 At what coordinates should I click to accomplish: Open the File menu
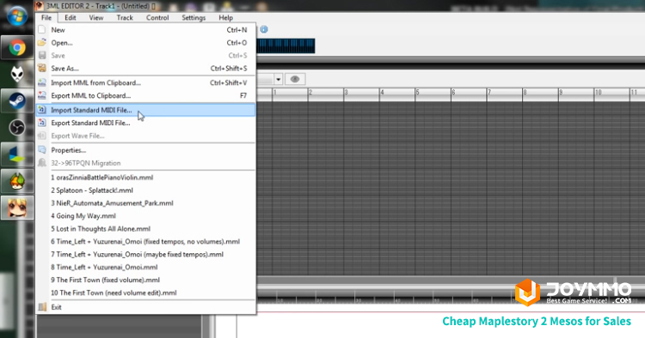pos(46,18)
